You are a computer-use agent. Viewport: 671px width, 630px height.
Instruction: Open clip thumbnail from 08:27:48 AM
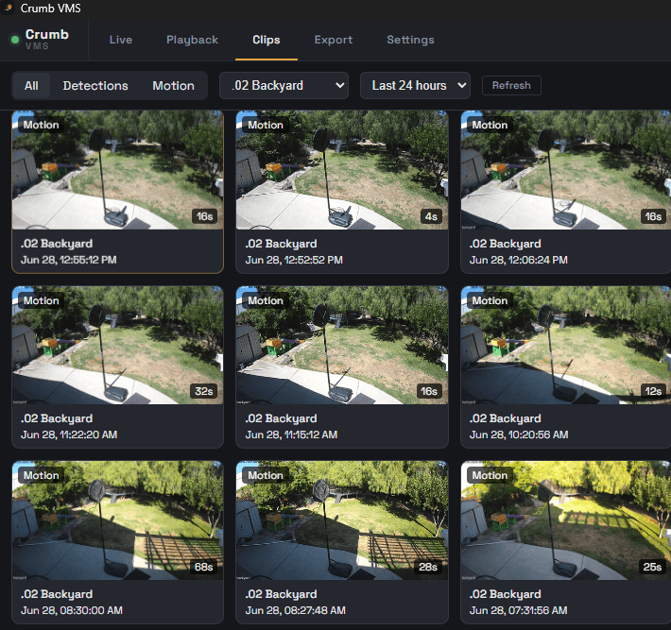click(342, 520)
